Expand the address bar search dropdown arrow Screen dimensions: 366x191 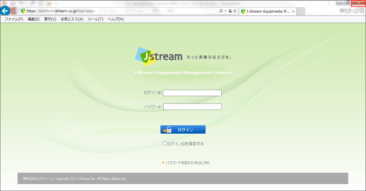(x=225, y=11)
